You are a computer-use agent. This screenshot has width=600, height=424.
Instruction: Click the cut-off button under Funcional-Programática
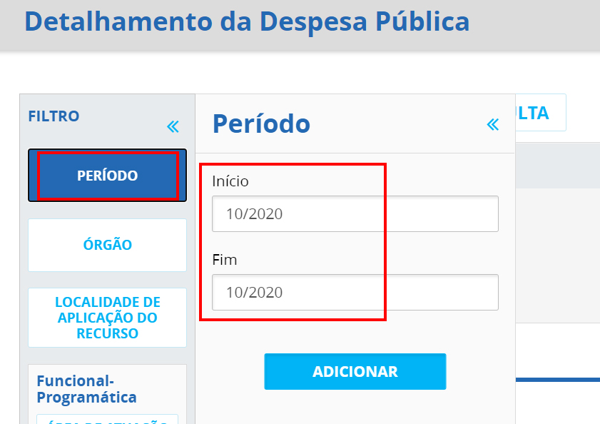pos(107,420)
